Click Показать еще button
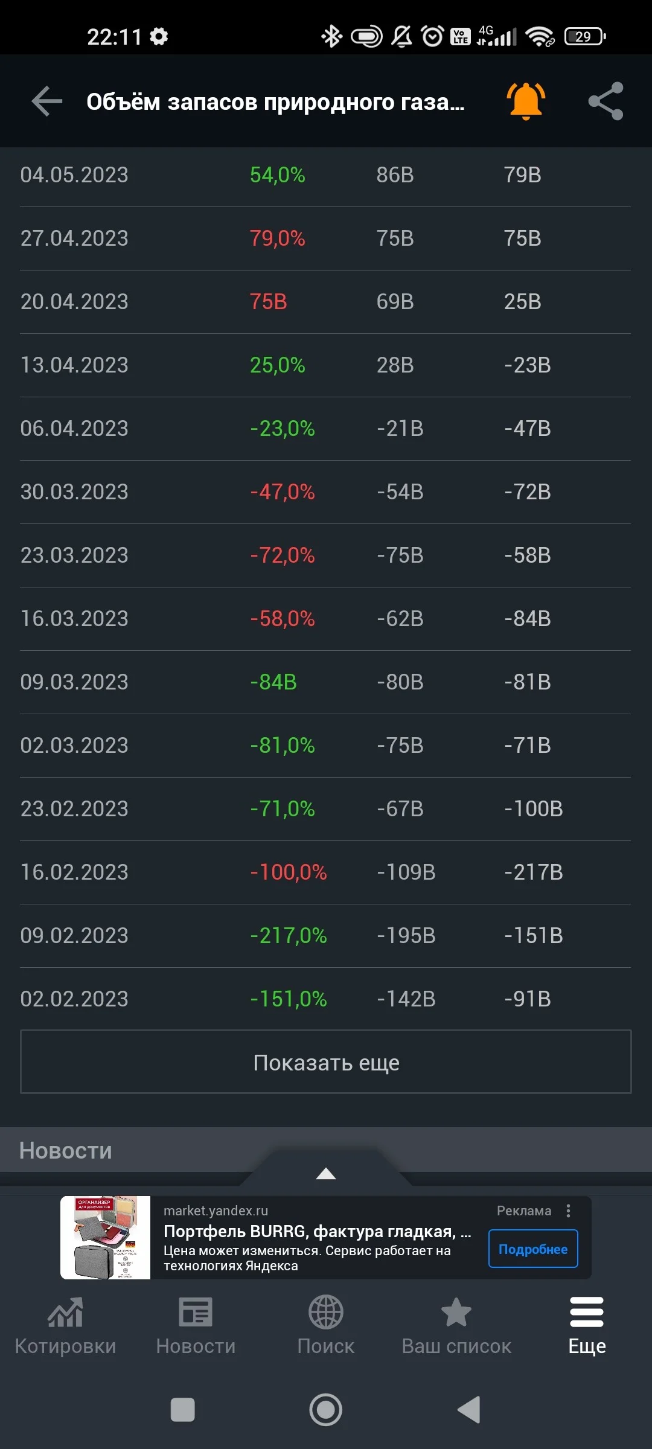 pyautogui.click(x=326, y=1062)
